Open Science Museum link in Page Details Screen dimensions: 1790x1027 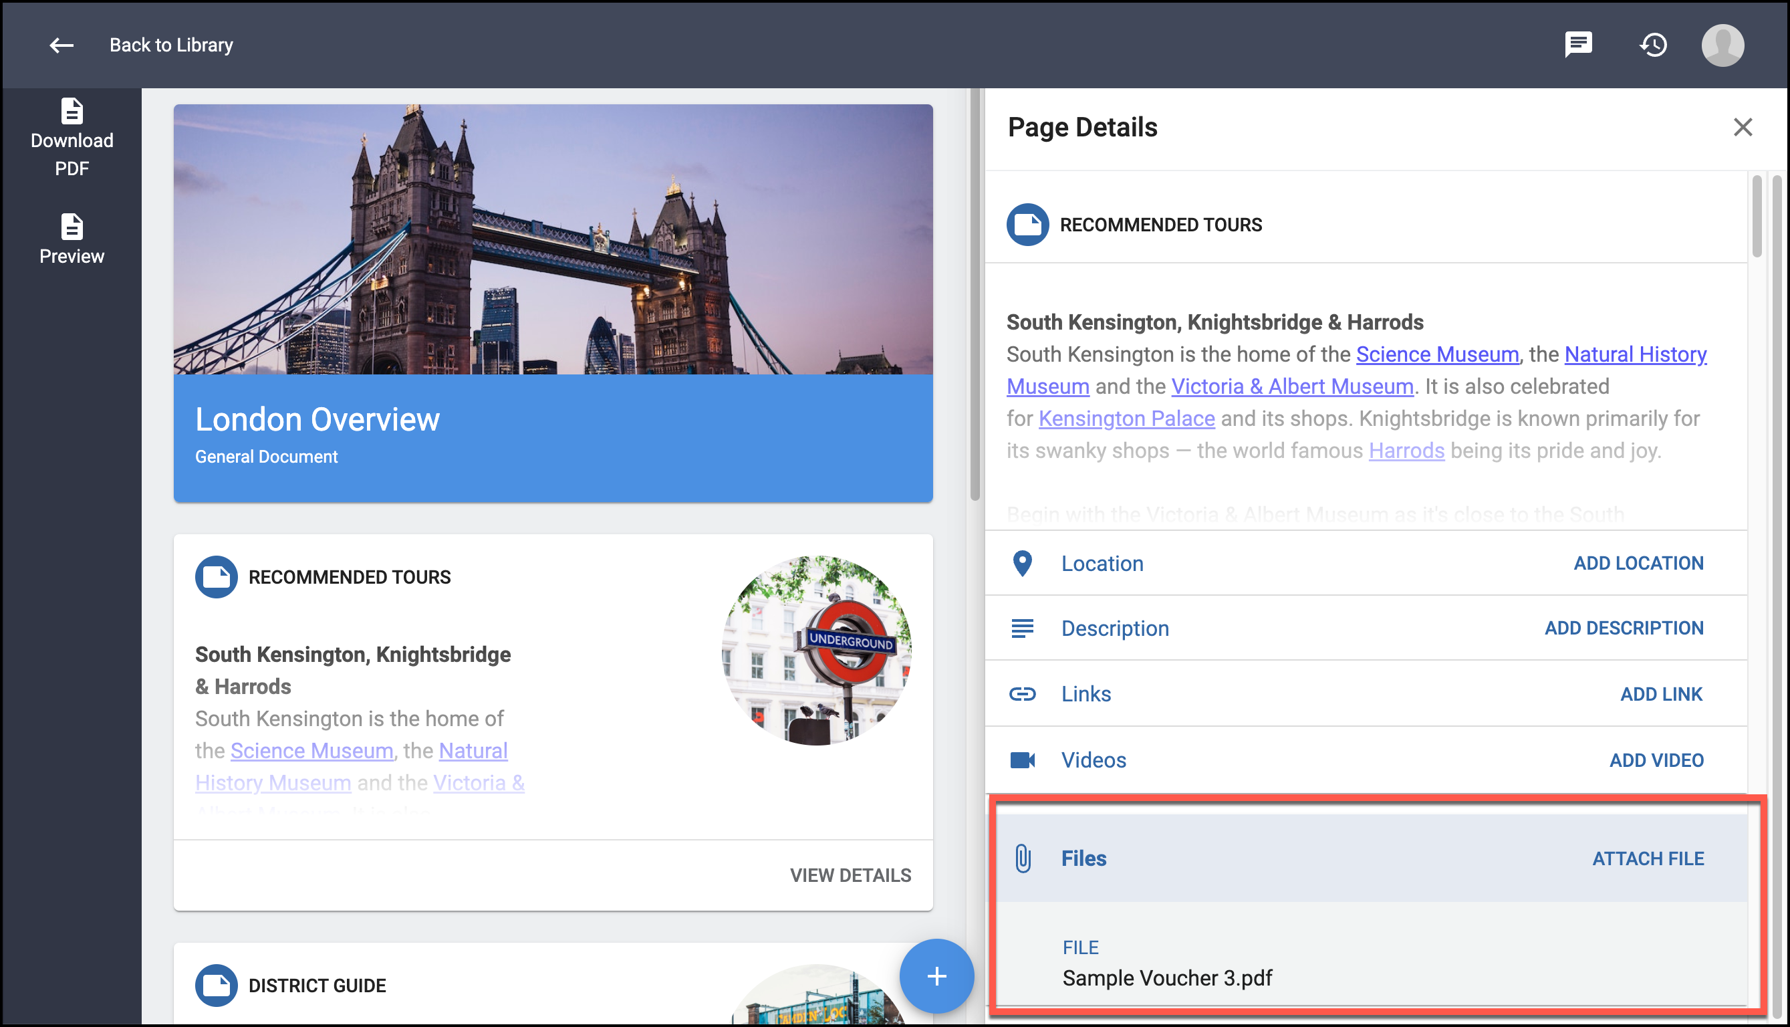point(1437,354)
